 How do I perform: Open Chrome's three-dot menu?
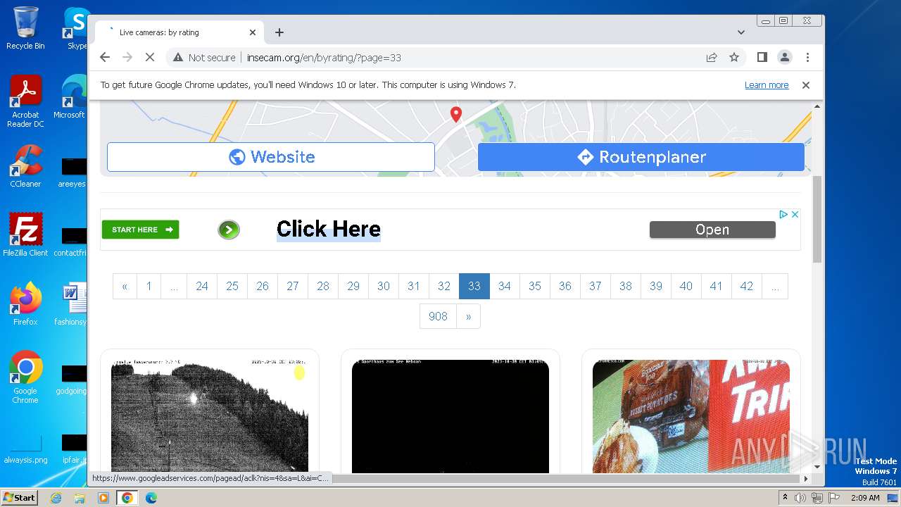tap(807, 58)
